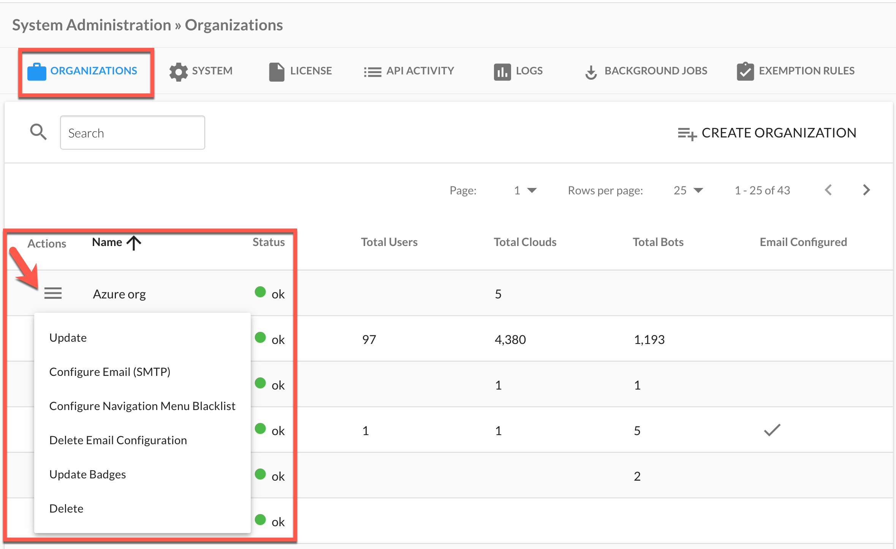Viewport: 896px width, 549px height.
Task: Click the search magnifier icon
Action: 38,132
